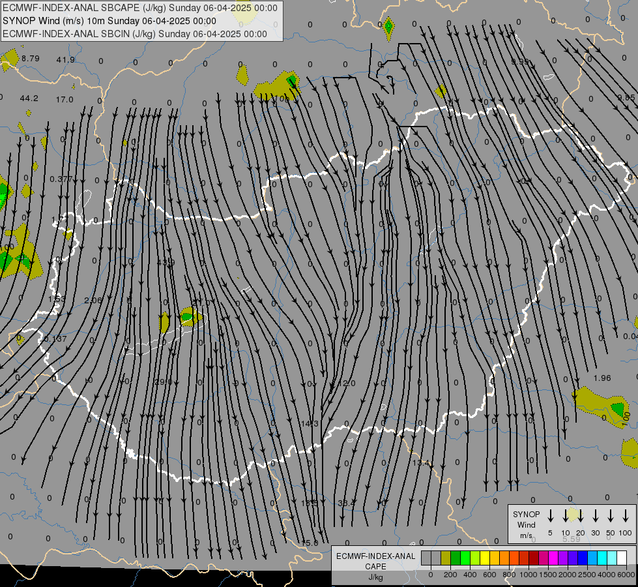Click the 17.0 value on the map
This screenshot has height=587, width=638.
(x=65, y=99)
